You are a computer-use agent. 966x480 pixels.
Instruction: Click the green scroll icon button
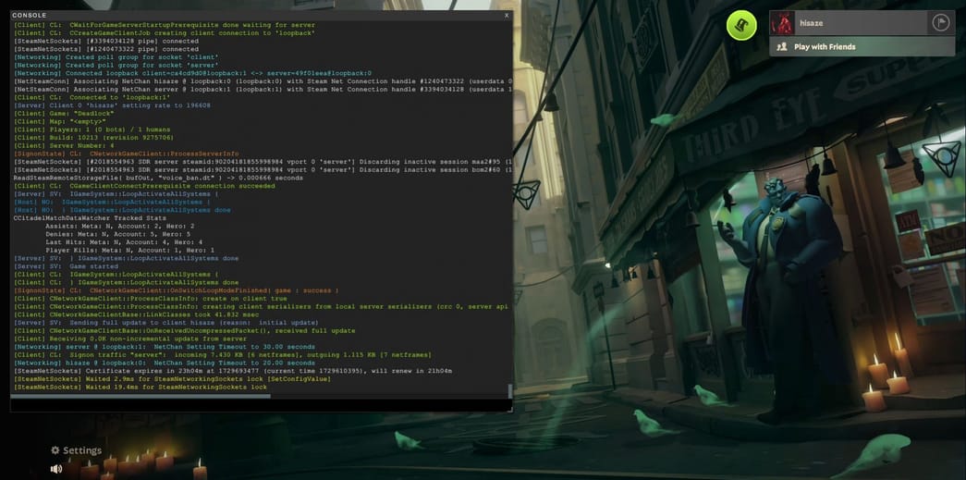741,25
